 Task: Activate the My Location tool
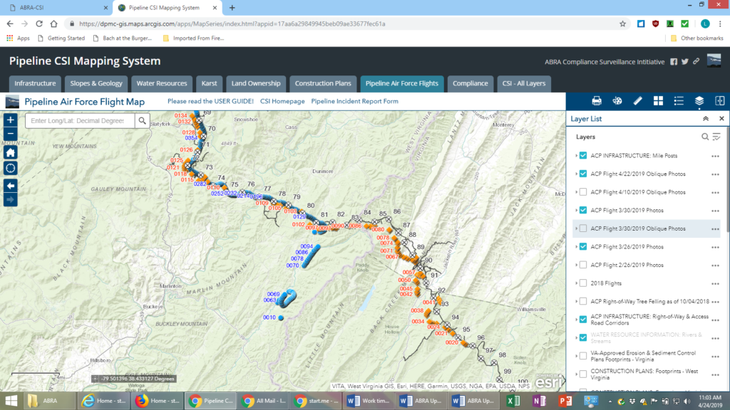[x=9, y=168]
